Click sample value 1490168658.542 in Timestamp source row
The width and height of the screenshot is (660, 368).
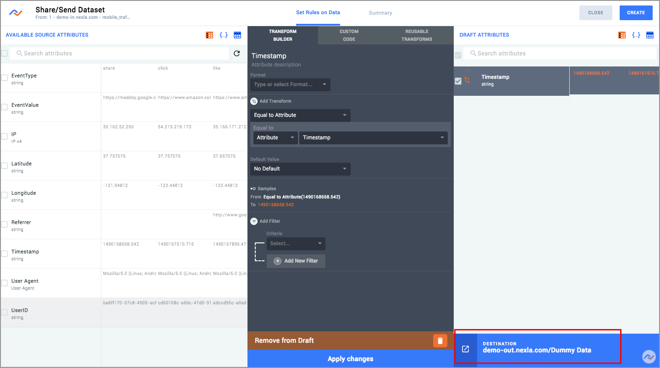[x=121, y=244]
